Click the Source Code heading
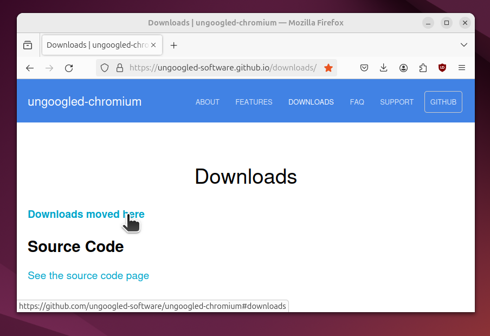The height and width of the screenshot is (336, 490). coord(76,247)
